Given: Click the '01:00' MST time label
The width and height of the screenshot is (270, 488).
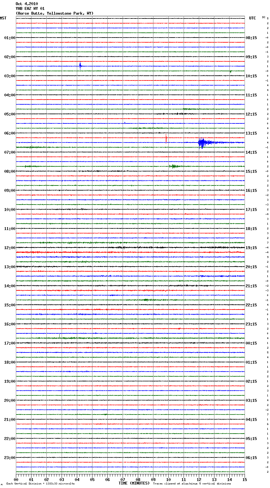Looking at the screenshot, I should point(10,38).
